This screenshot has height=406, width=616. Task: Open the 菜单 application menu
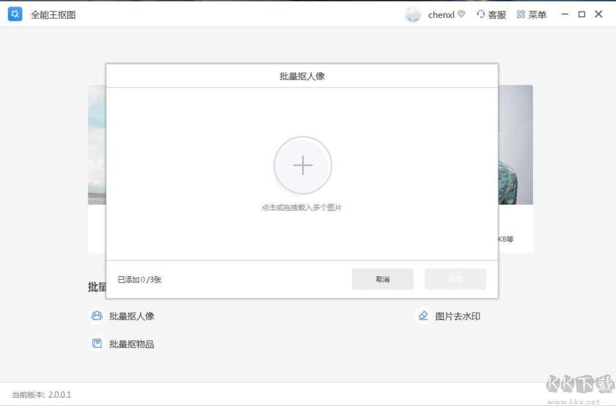tap(532, 14)
